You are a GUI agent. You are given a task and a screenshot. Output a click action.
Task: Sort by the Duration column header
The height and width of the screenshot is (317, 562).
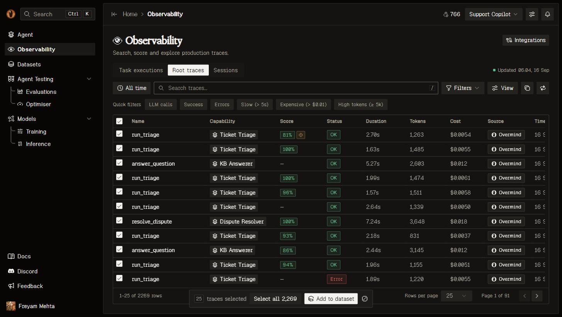tap(376, 121)
